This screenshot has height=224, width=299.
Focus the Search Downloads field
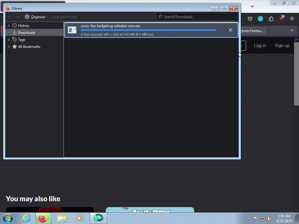click(x=197, y=17)
